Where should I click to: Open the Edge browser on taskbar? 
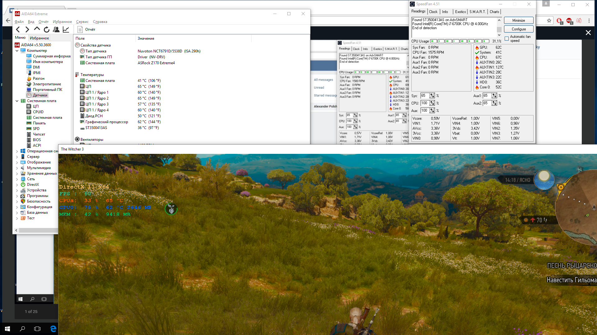click(53, 328)
